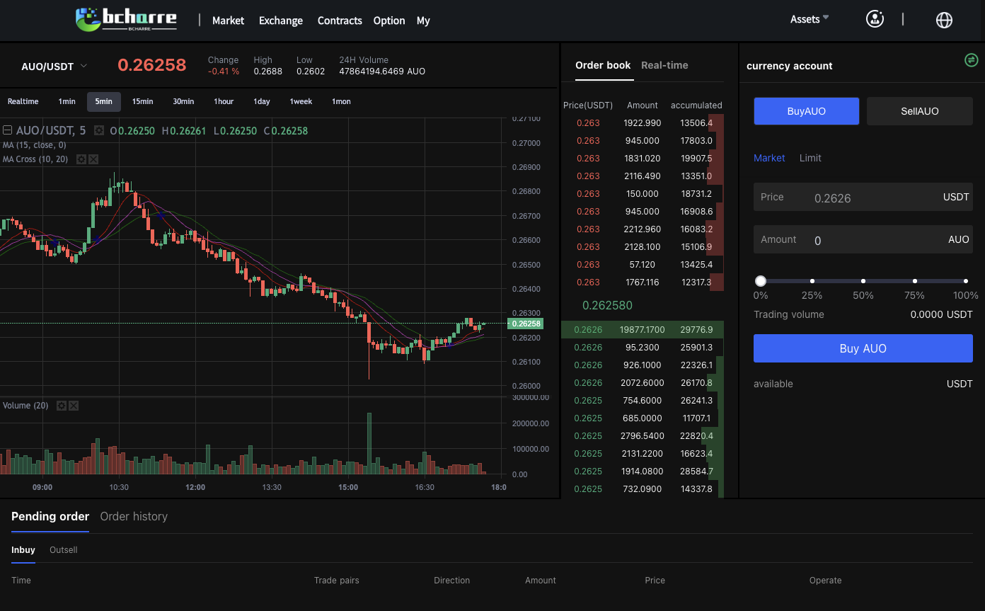Click the 50% mark on the amount slider

click(x=863, y=281)
